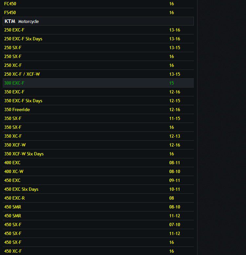Click the highlighted 300 EXC-F entry
Image resolution: width=246 pixels, height=255 pixels.
click(14, 83)
